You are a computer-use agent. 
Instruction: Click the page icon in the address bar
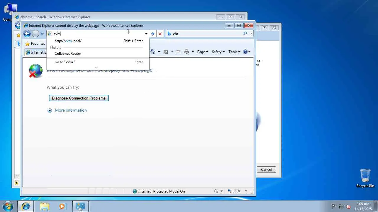50,34
